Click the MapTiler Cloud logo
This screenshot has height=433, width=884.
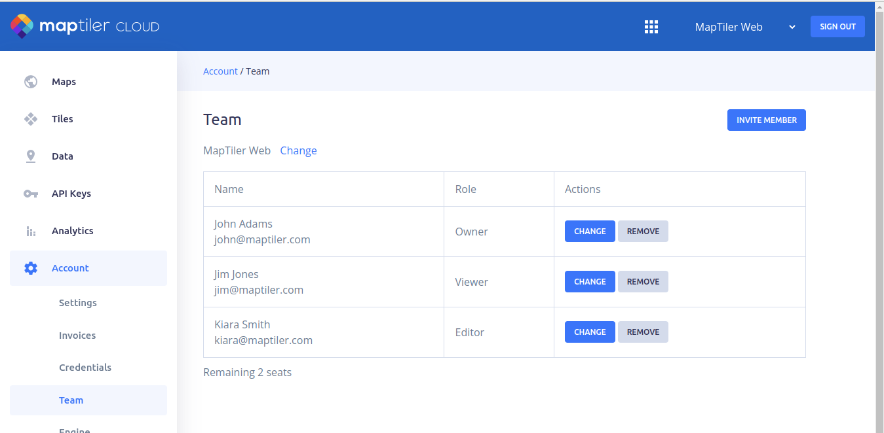[x=85, y=26]
